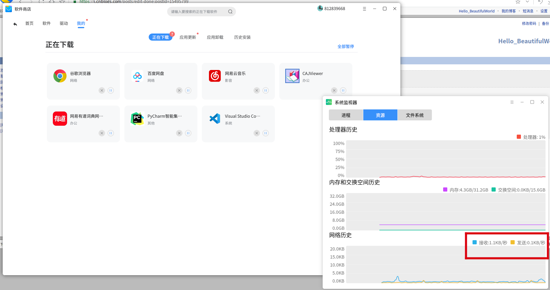Click the purple 内存 color swatch
The width and height of the screenshot is (550, 290).
(x=445, y=189)
